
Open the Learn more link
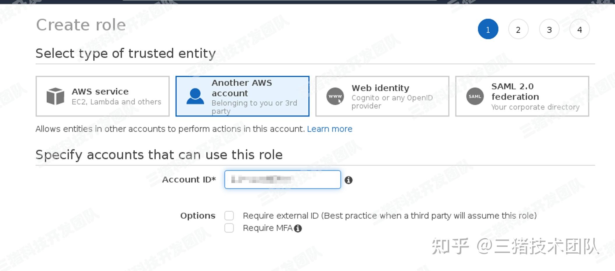[x=330, y=129]
